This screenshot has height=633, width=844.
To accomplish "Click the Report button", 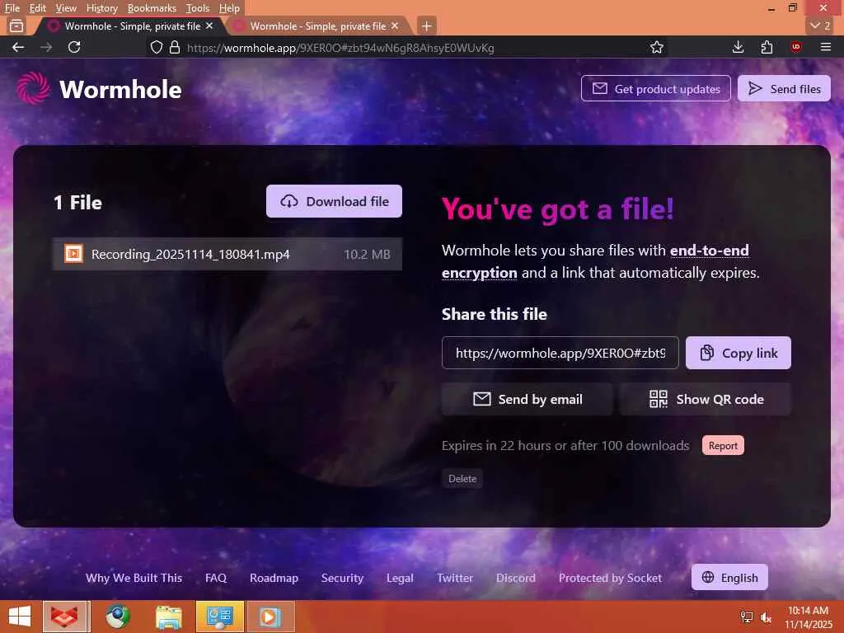I will (x=723, y=445).
